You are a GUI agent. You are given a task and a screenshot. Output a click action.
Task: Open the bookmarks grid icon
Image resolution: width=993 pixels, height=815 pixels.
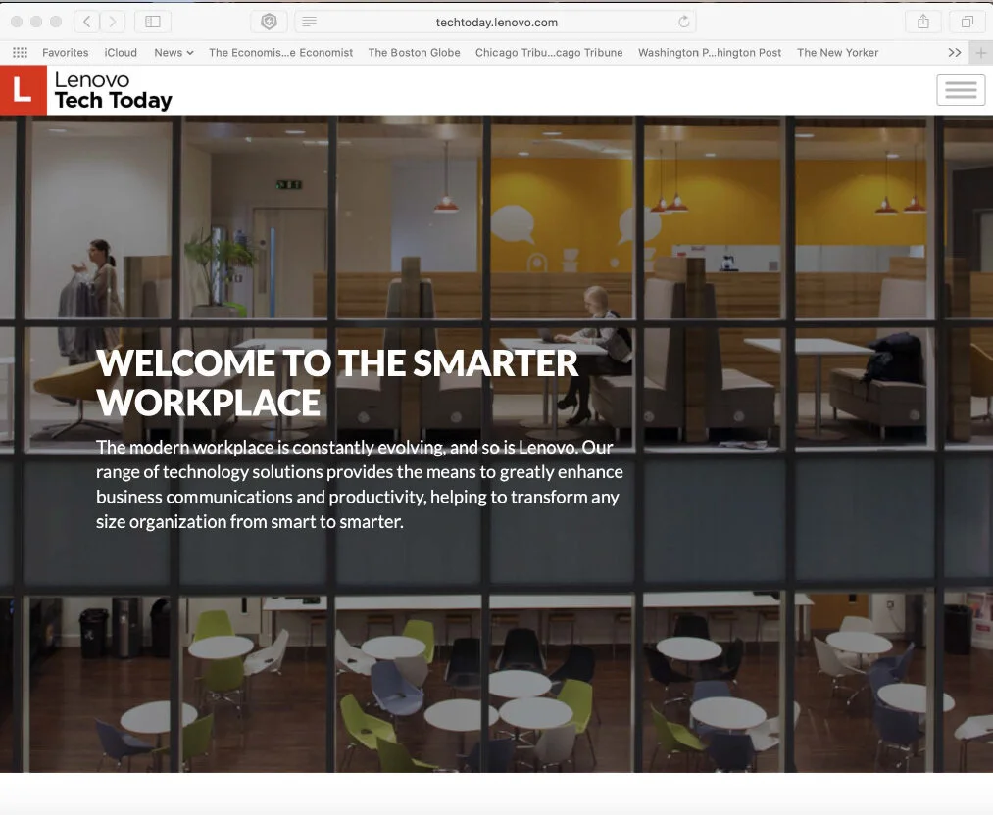click(21, 53)
